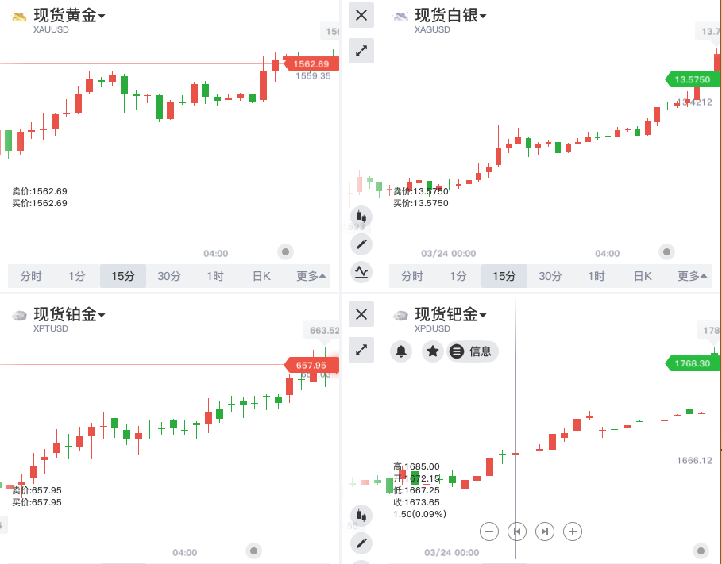Switch gold chart to 30分 timeframe
This screenshot has height=564, width=722.
pos(168,276)
